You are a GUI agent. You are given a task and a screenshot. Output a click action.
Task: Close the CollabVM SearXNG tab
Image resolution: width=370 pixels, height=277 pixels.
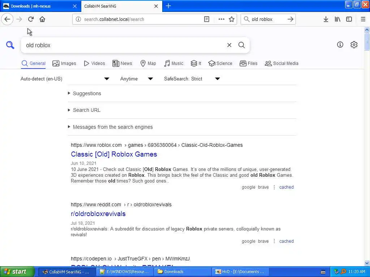156,6
